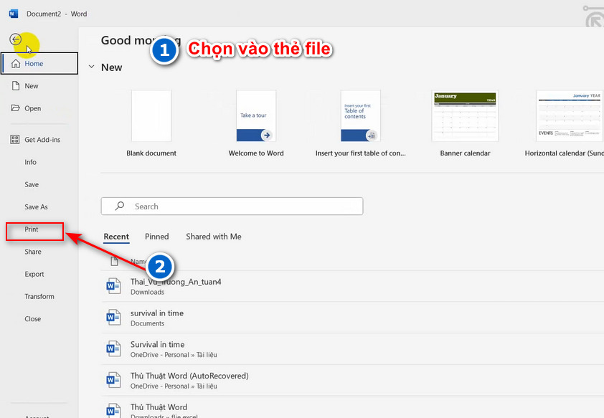Open the Export options

click(x=34, y=275)
